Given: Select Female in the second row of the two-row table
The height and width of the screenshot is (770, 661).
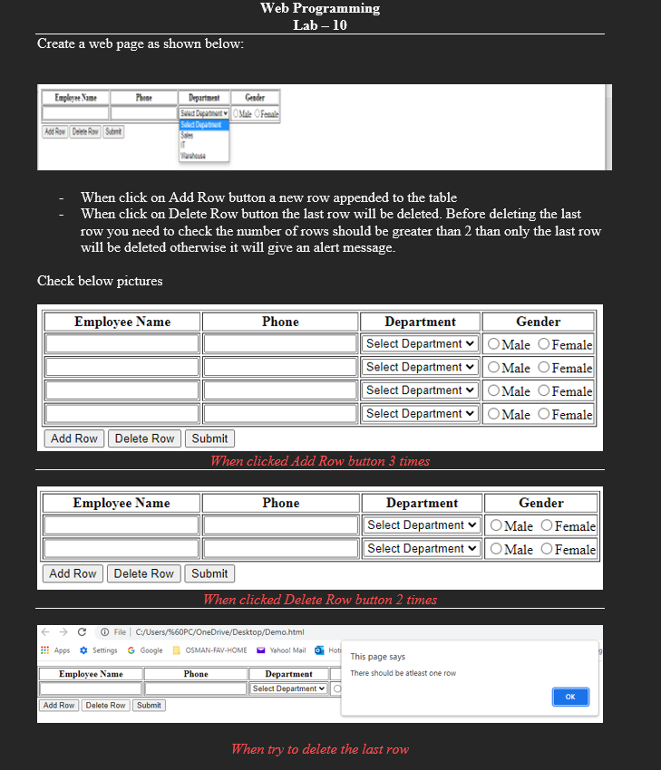Looking at the screenshot, I should [x=547, y=549].
